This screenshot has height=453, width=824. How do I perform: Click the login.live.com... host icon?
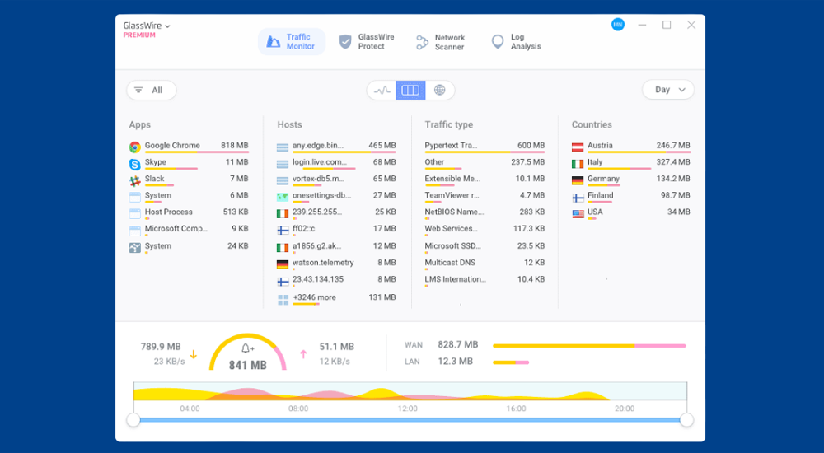[x=283, y=164]
